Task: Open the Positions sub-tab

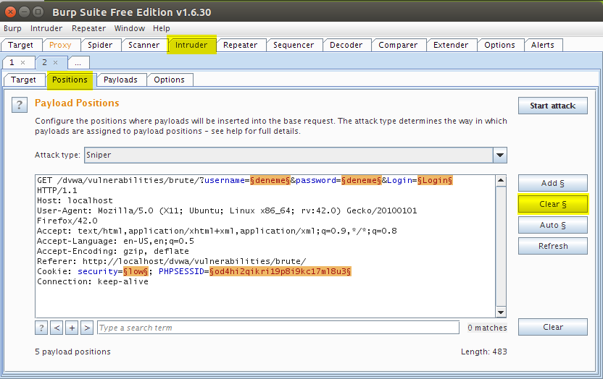Action: [x=70, y=80]
